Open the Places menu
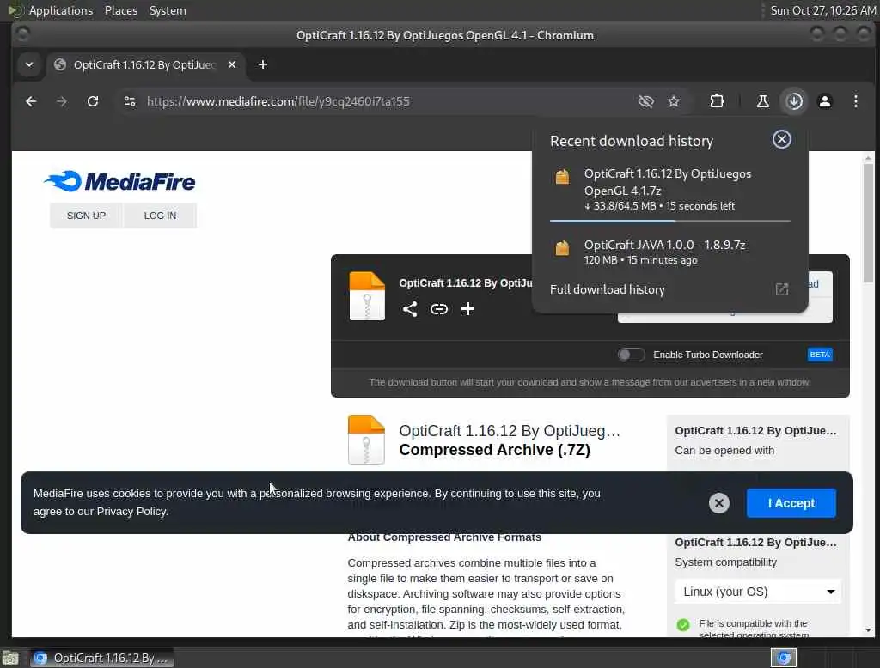This screenshot has height=668, width=880. [120, 10]
